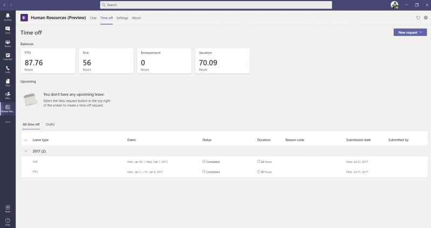
Task: Open the Teams icon in sidebar
Action: coord(8,43)
